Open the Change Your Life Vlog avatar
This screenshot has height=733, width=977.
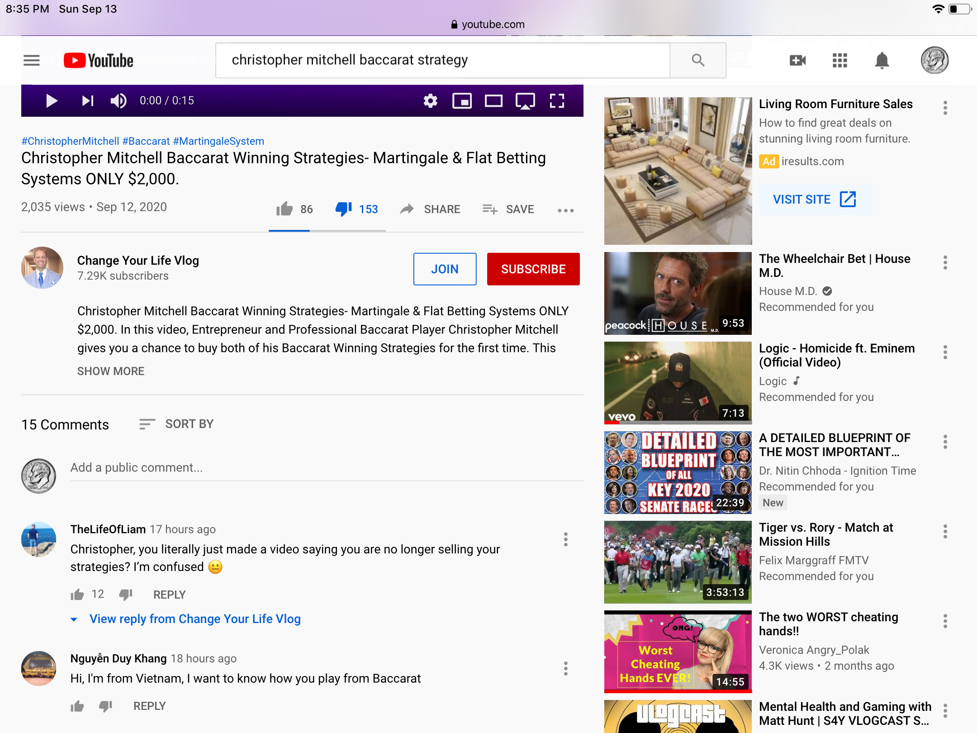(42, 268)
